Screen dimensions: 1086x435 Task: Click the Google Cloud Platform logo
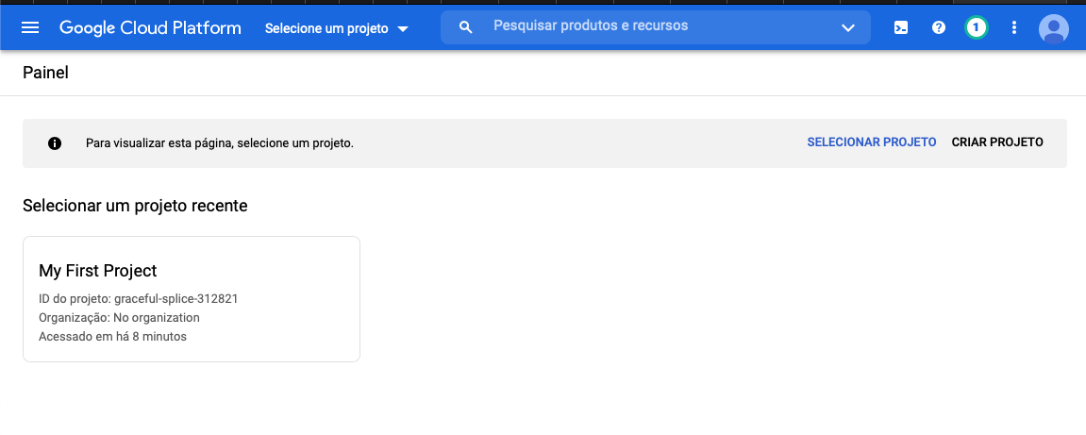click(x=150, y=27)
